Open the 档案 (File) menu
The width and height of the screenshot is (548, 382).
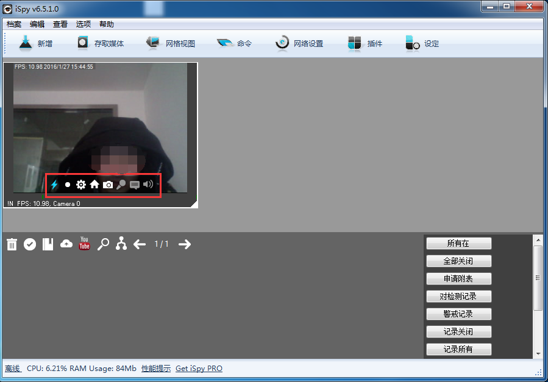(14, 24)
